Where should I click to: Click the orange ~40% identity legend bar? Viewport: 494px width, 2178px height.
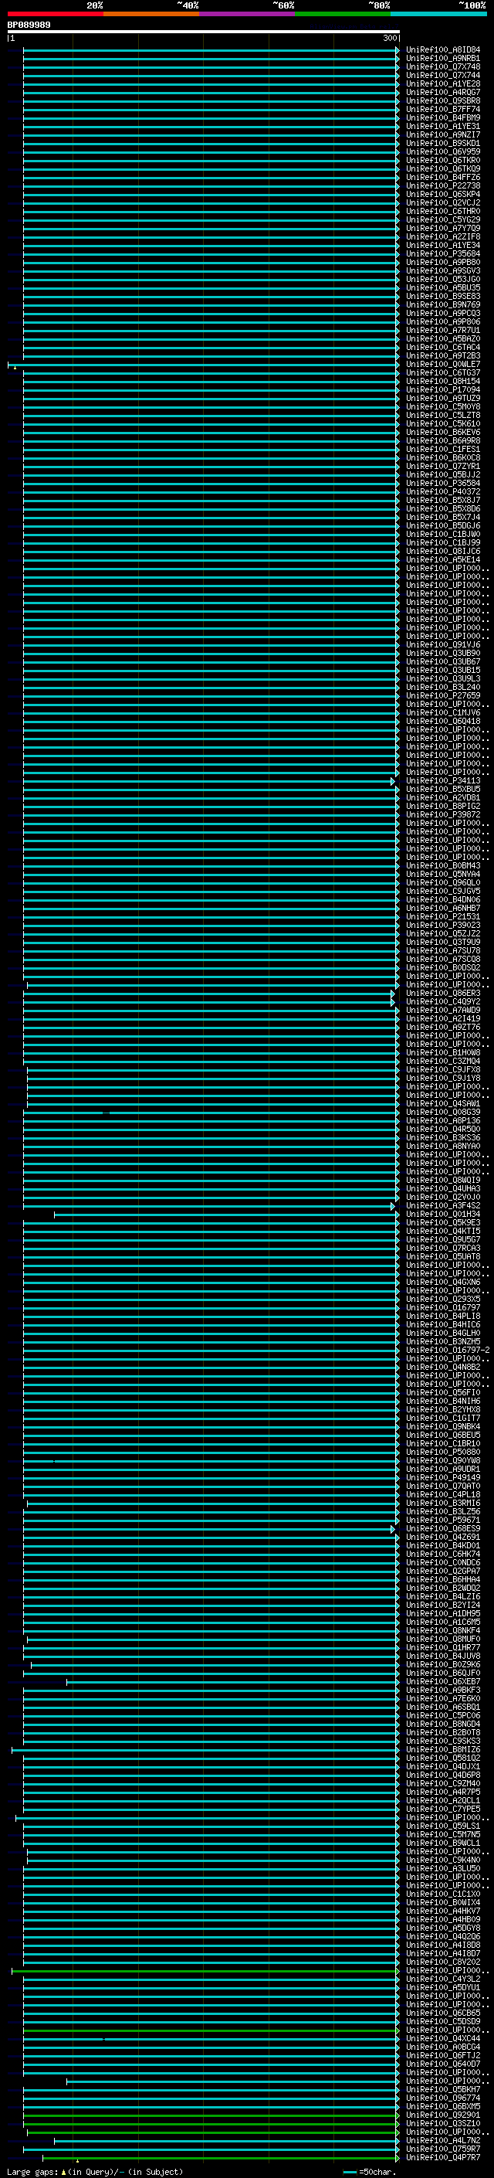(x=151, y=14)
